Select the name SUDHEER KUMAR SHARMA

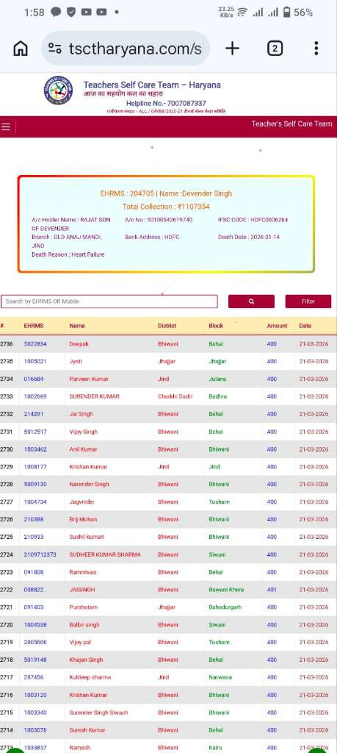[105, 554]
